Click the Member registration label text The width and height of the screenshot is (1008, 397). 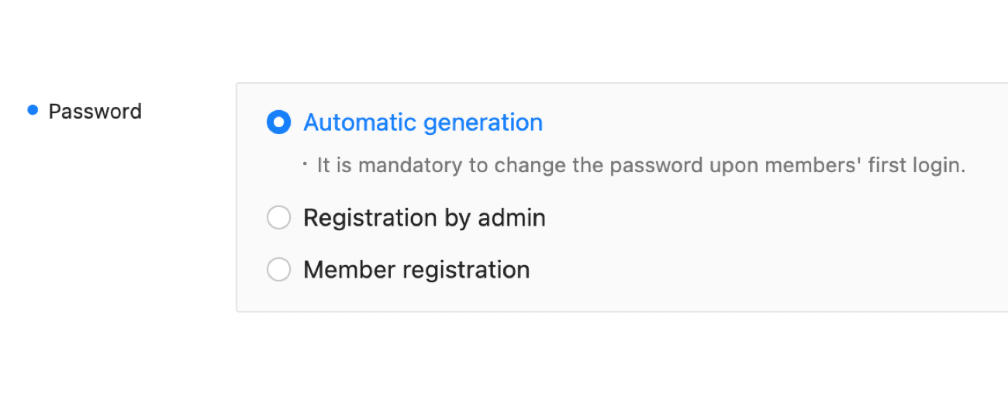pos(416,270)
